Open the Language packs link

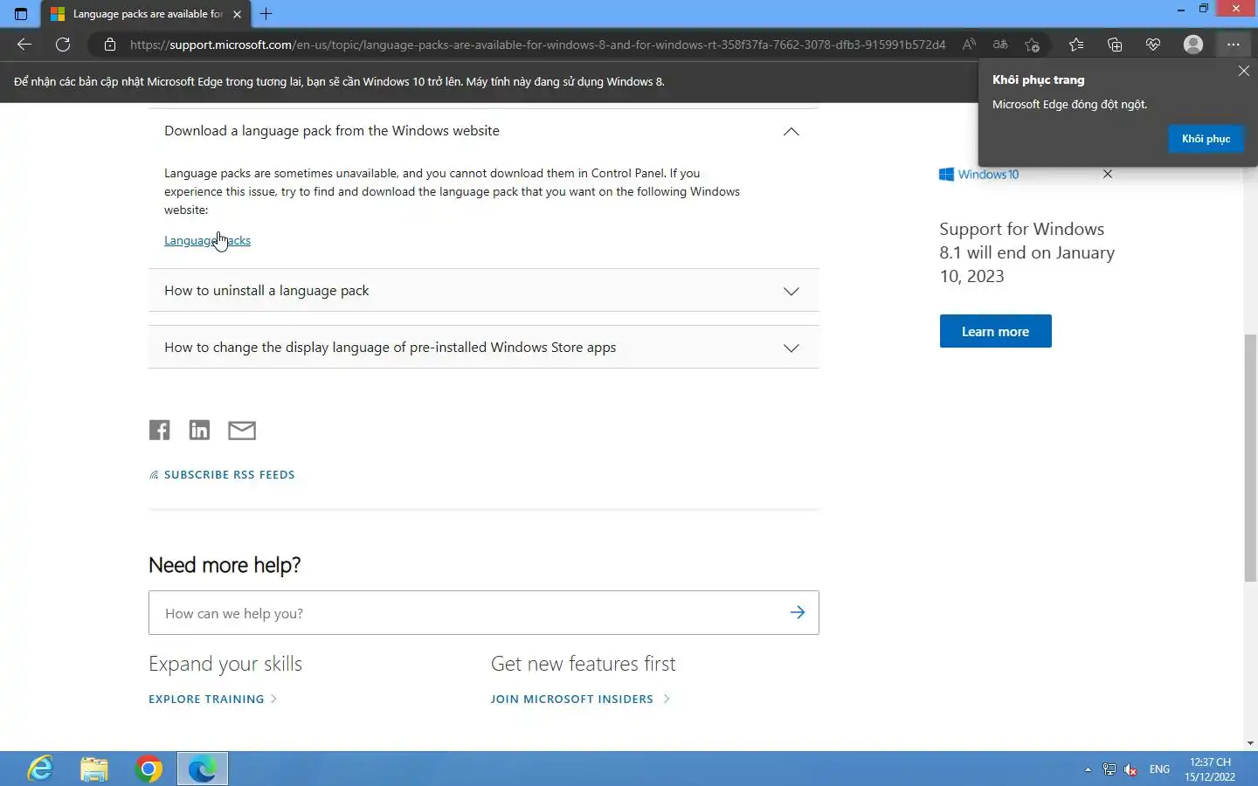coord(207,240)
